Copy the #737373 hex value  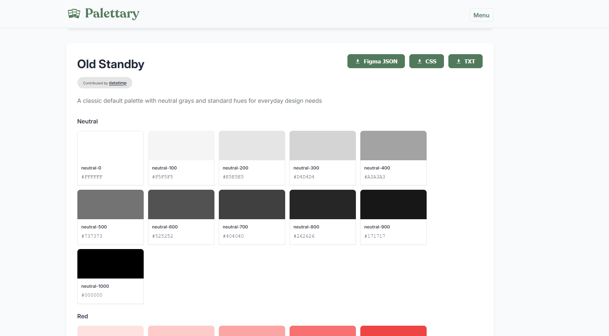(92, 236)
